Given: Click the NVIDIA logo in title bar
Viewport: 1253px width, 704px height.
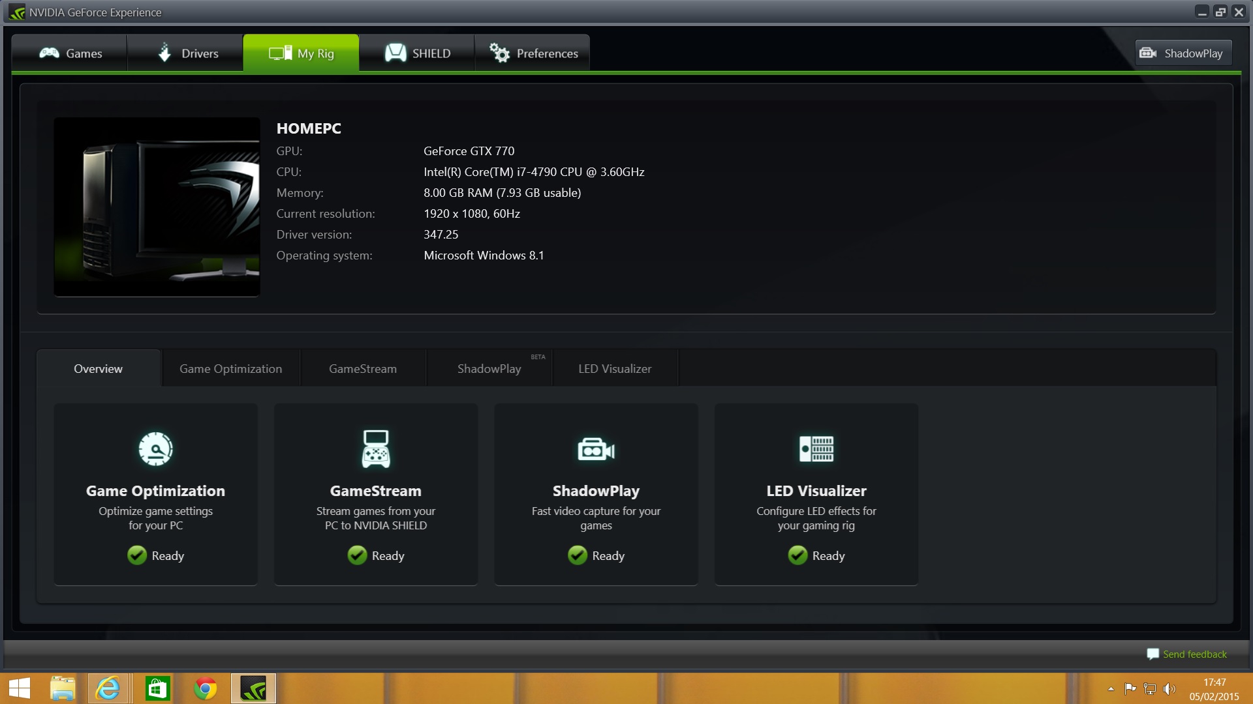Looking at the screenshot, I should click(x=17, y=12).
